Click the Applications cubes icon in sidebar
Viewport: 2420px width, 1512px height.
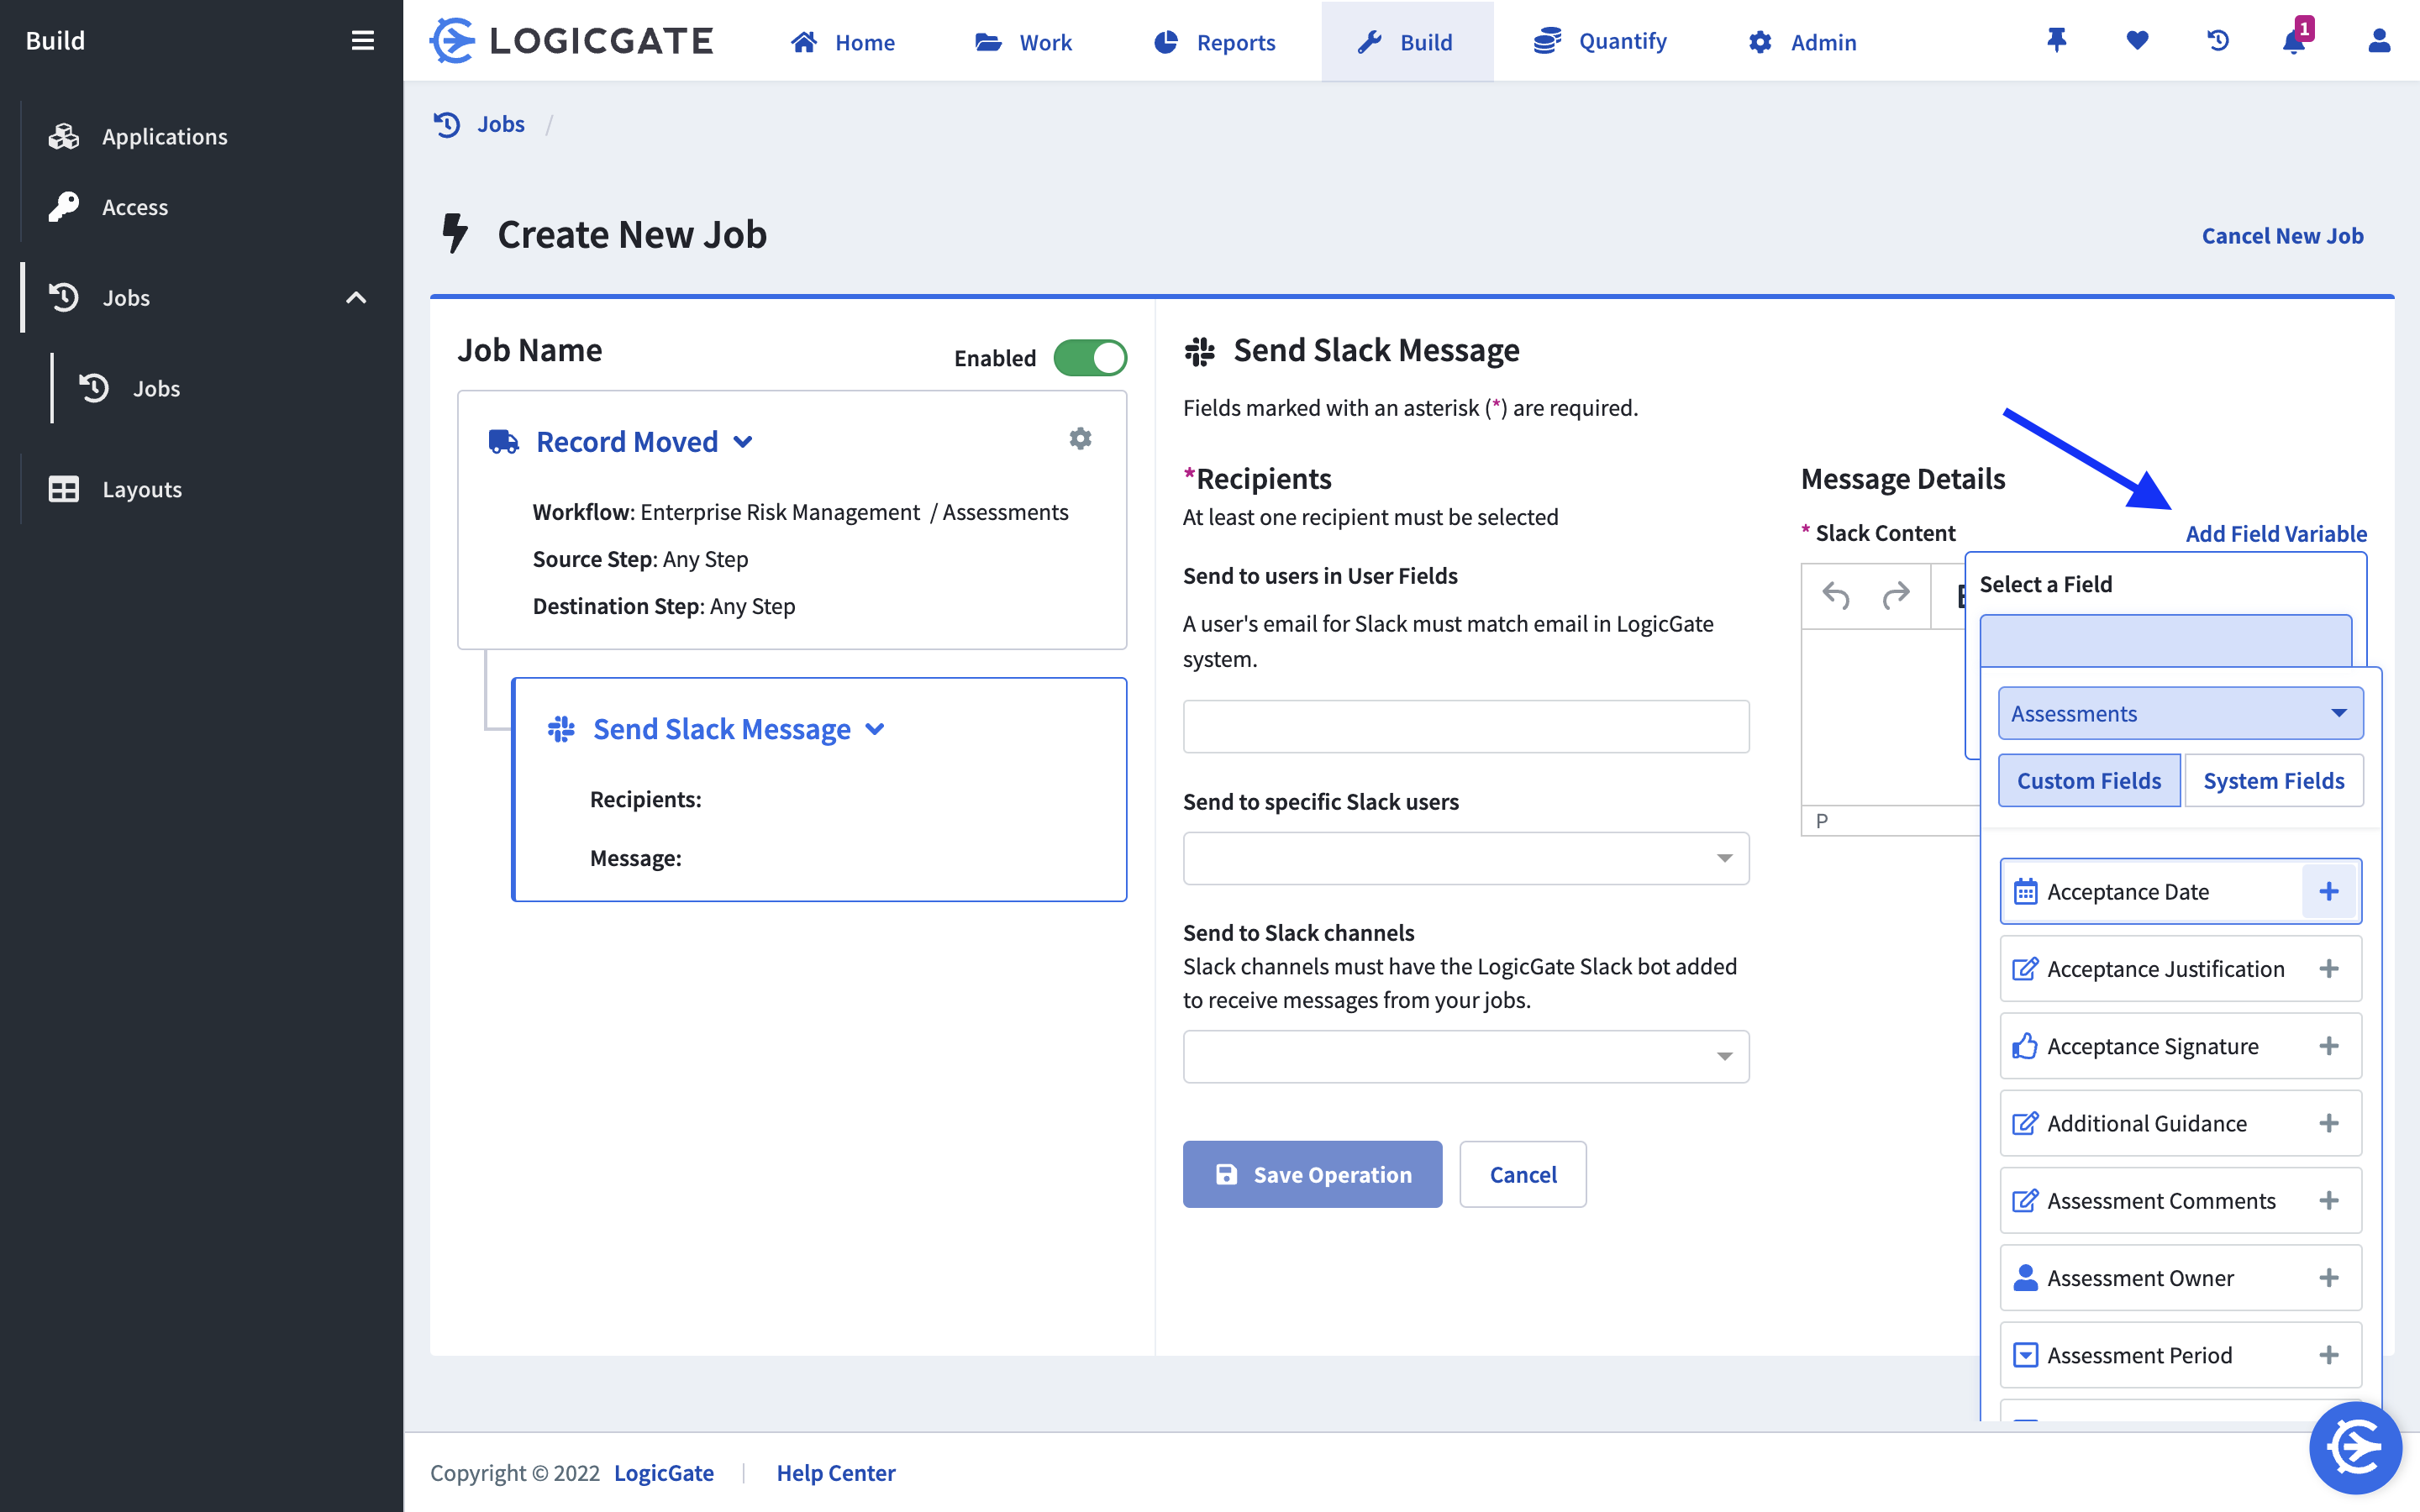(x=64, y=136)
